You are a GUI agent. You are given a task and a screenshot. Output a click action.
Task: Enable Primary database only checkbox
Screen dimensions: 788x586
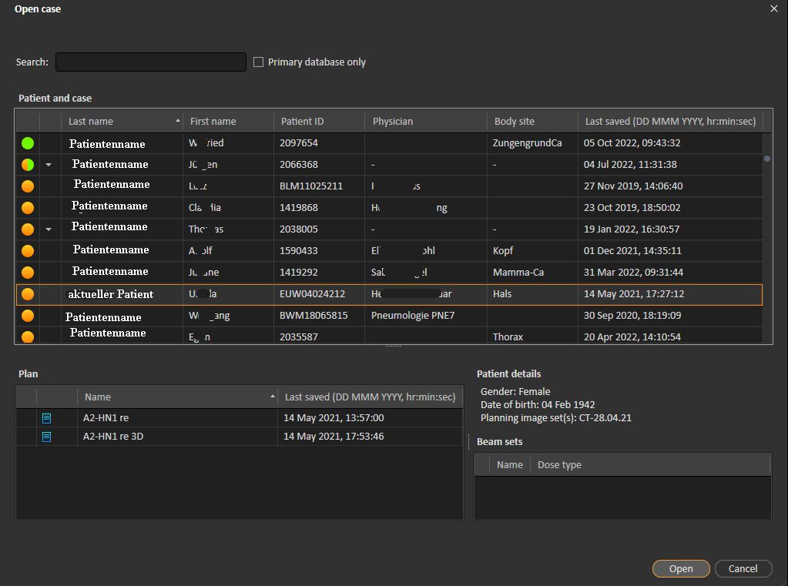click(x=259, y=62)
